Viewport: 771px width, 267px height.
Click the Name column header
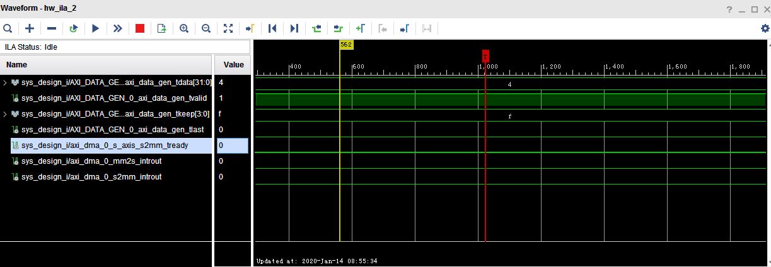click(x=106, y=64)
